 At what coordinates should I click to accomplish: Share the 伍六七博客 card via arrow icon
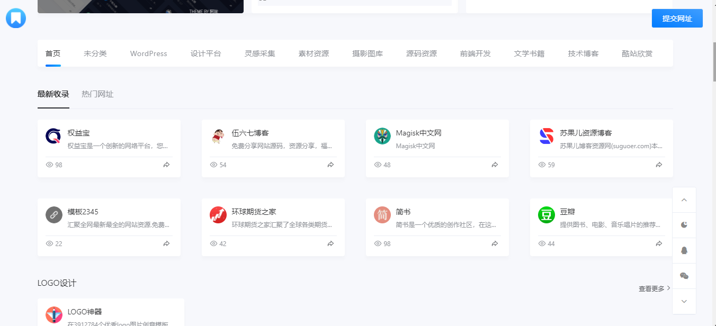[330, 165]
